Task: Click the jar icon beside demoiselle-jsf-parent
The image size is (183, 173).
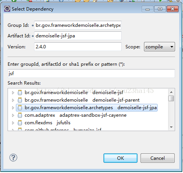Action: tap(20, 100)
